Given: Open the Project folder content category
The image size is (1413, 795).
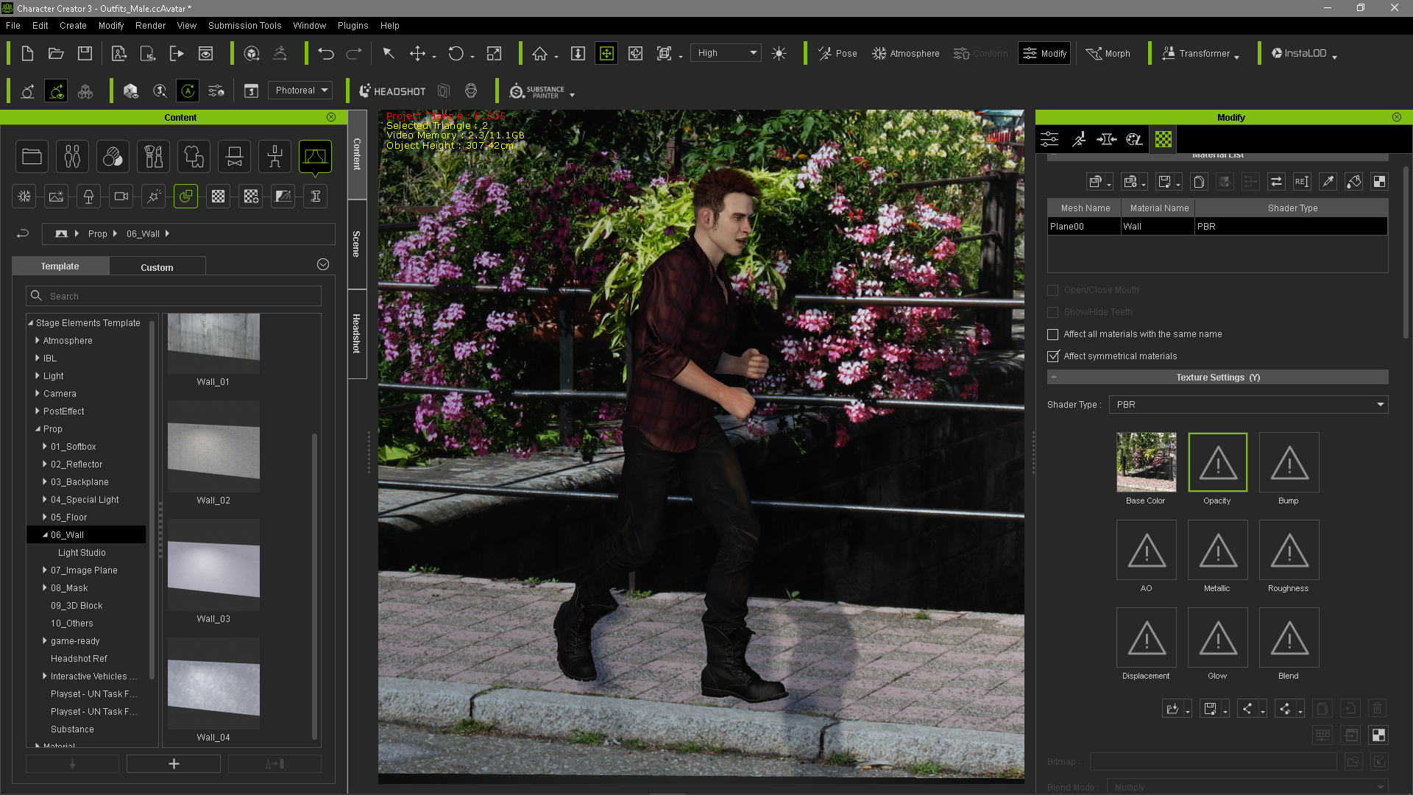Looking at the screenshot, I should coord(32,156).
